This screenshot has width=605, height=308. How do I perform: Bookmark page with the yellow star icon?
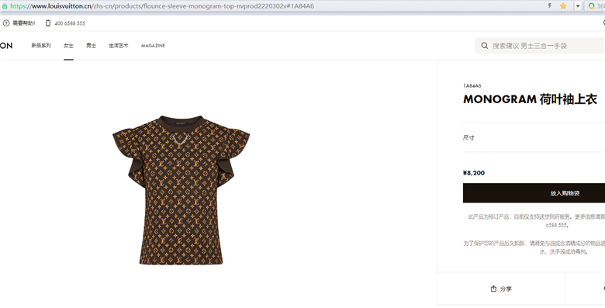(x=563, y=5)
